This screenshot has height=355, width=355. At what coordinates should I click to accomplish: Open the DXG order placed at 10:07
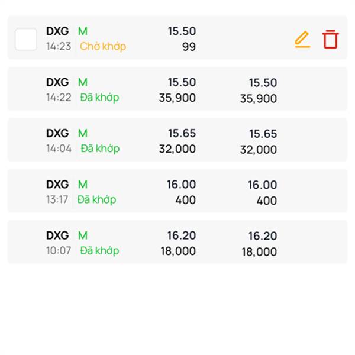(x=177, y=242)
